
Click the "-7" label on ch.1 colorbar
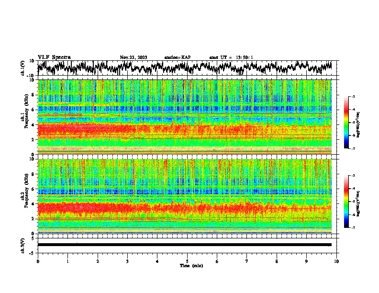click(x=353, y=148)
